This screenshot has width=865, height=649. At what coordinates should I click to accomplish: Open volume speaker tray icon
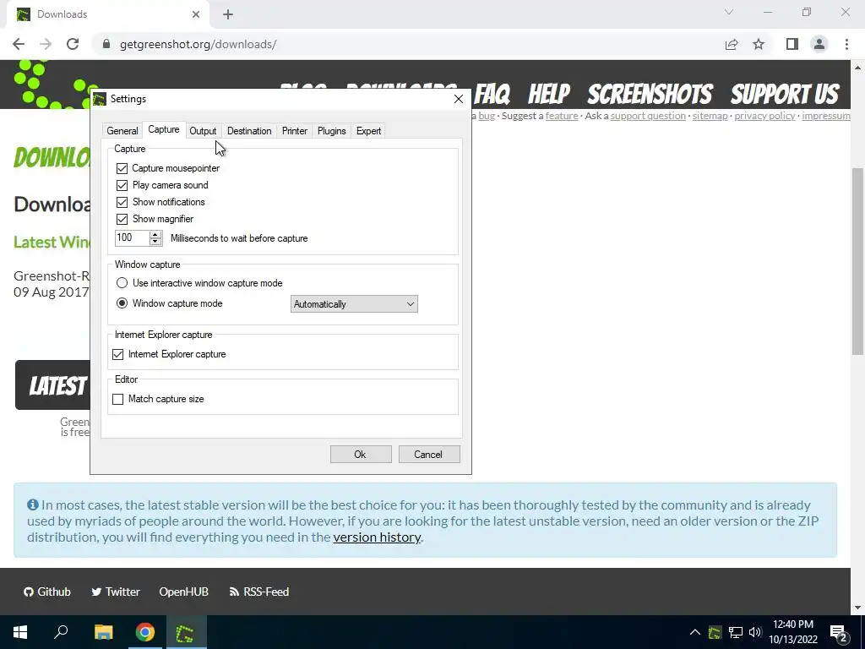click(755, 632)
